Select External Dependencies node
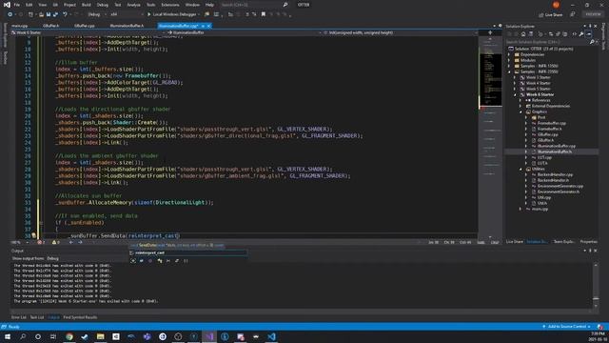The height and width of the screenshot is (343, 609). pos(550,106)
